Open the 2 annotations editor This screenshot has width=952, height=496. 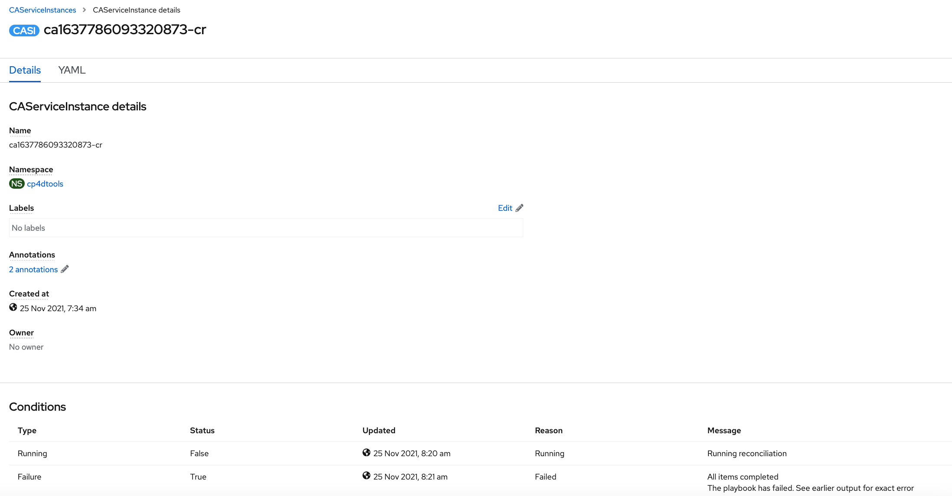(33, 269)
